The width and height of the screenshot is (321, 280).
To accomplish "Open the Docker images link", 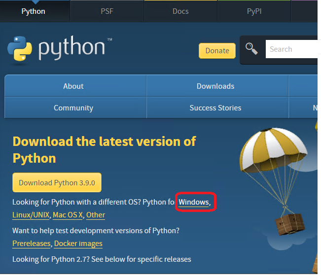I will (78, 244).
